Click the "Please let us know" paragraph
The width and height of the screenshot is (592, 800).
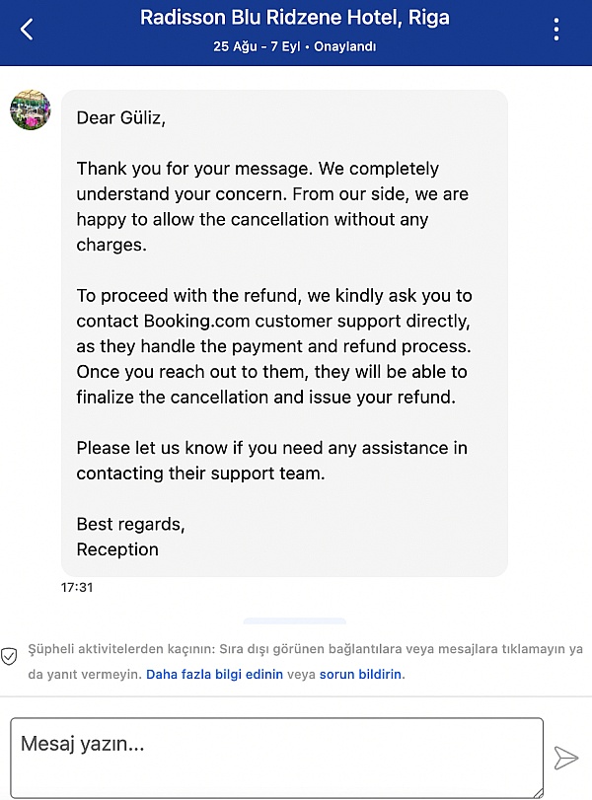coord(271,460)
